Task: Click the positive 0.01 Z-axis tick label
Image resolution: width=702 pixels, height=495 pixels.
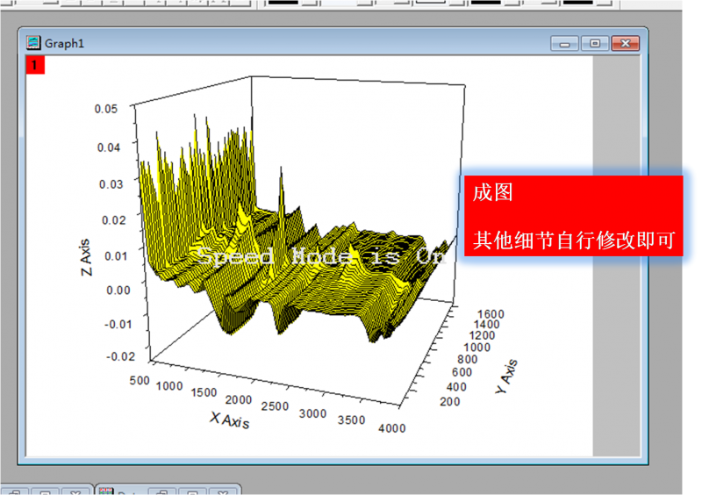Action: tap(116, 256)
